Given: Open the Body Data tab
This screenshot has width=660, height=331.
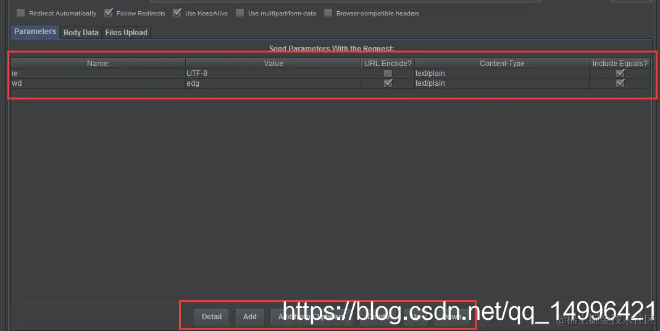Looking at the screenshot, I should tap(81, 33).
